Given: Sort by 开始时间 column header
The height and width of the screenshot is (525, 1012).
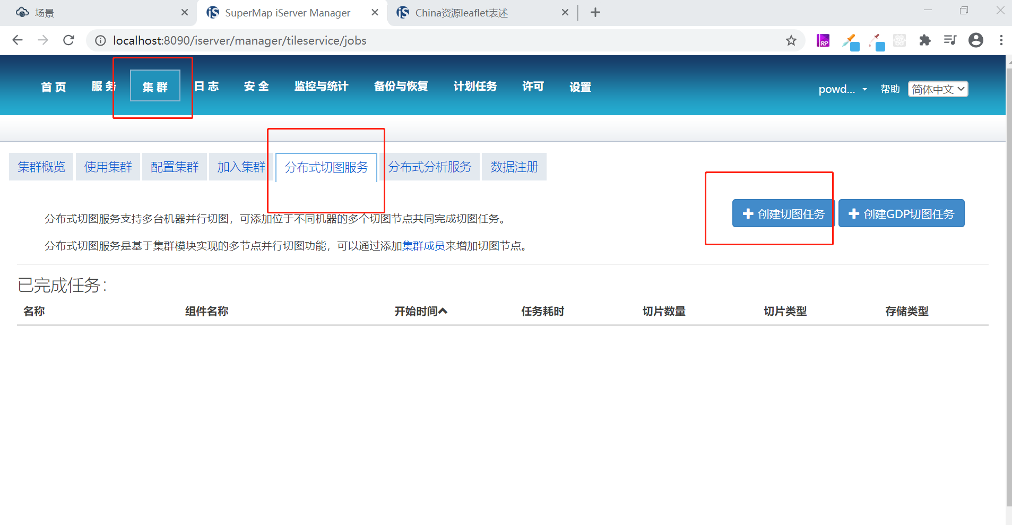Looking at the screenshot, I should coord(421,311).
